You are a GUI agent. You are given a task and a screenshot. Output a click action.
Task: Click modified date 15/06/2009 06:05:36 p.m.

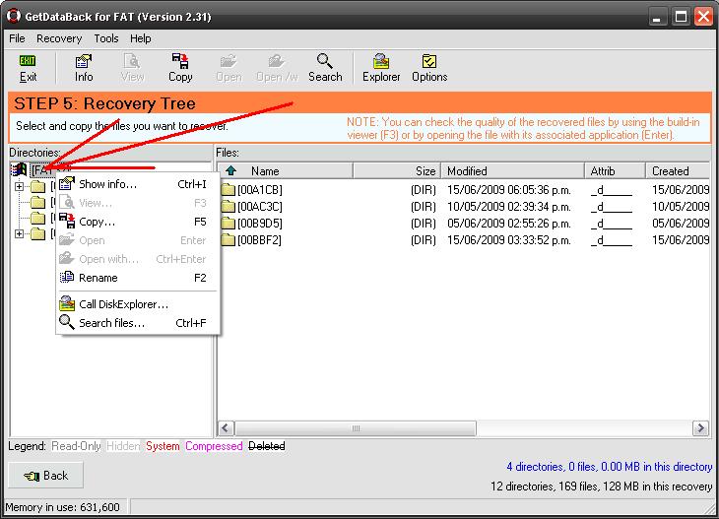point(509,190)
